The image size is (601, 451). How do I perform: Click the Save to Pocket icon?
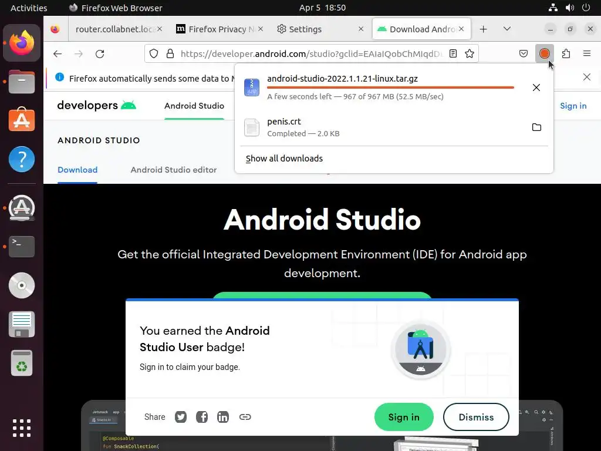click(x=523, y=53)
